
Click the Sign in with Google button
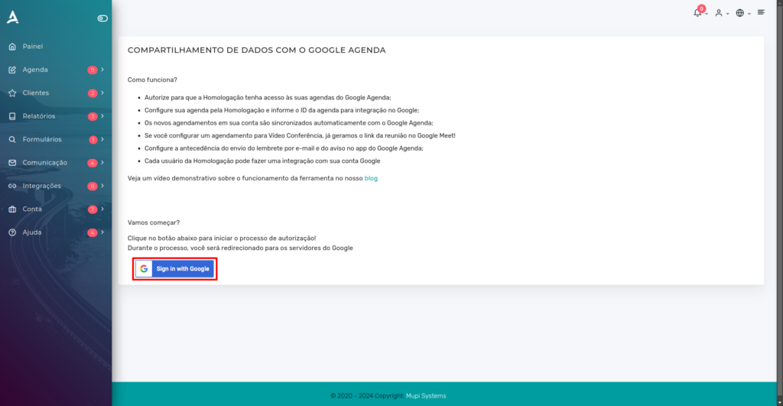point(175,268)
